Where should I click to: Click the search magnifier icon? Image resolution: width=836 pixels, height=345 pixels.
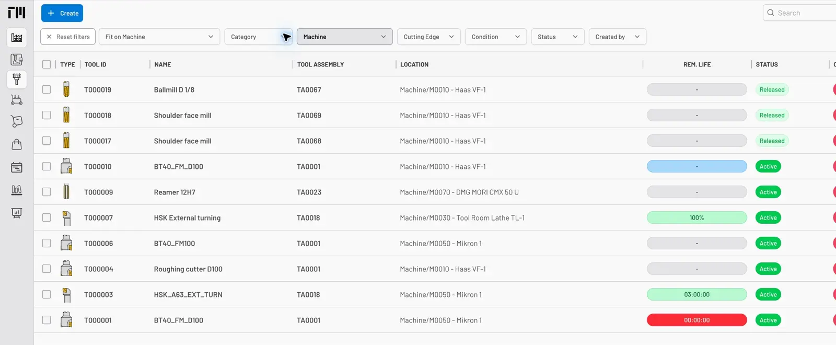[771, 13]
